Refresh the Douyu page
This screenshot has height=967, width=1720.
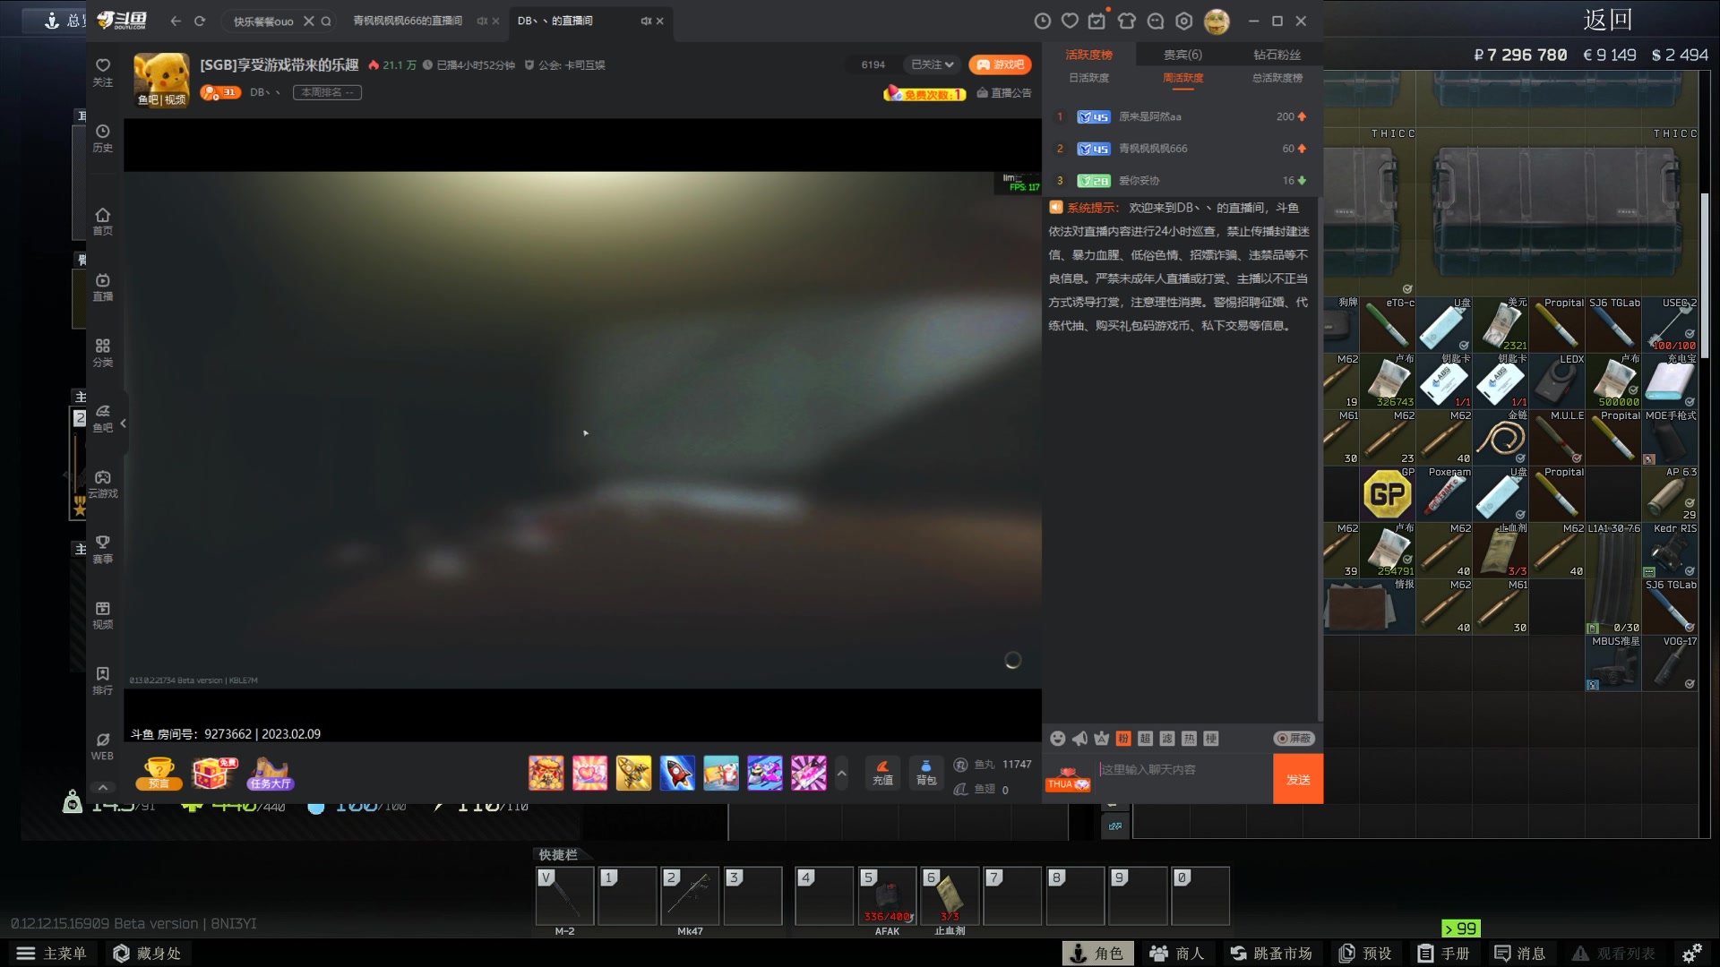(200, 21)
